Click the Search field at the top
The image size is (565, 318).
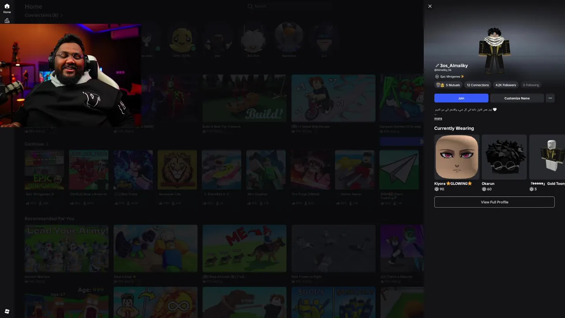[289, 6]
